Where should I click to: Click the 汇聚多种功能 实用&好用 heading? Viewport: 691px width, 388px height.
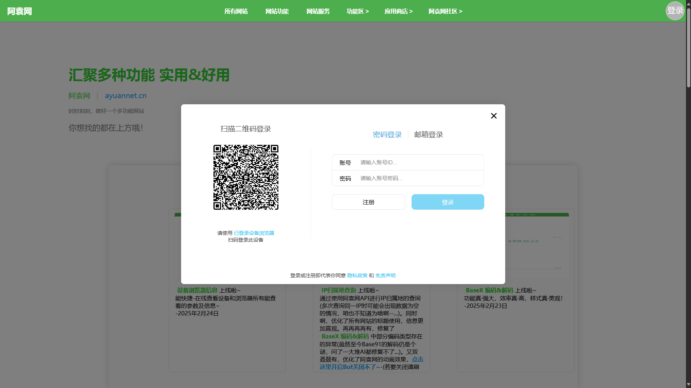coord(149,75)
